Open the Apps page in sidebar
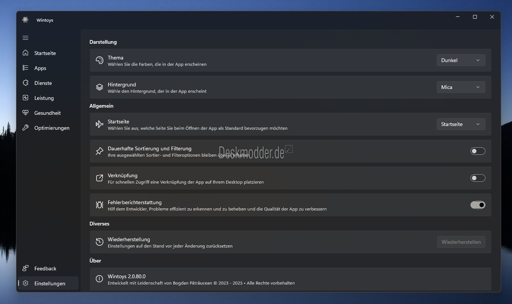 [x=48, y=68]
